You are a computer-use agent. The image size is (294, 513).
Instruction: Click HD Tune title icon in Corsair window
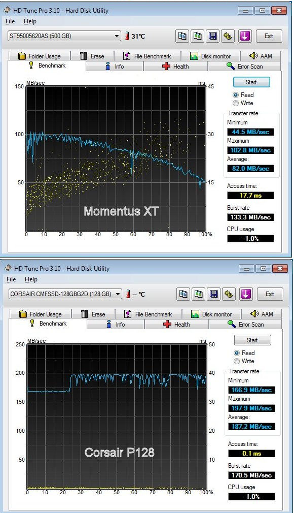8,268
